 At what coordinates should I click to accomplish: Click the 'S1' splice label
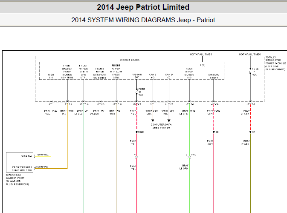click(x=254, y=132)
